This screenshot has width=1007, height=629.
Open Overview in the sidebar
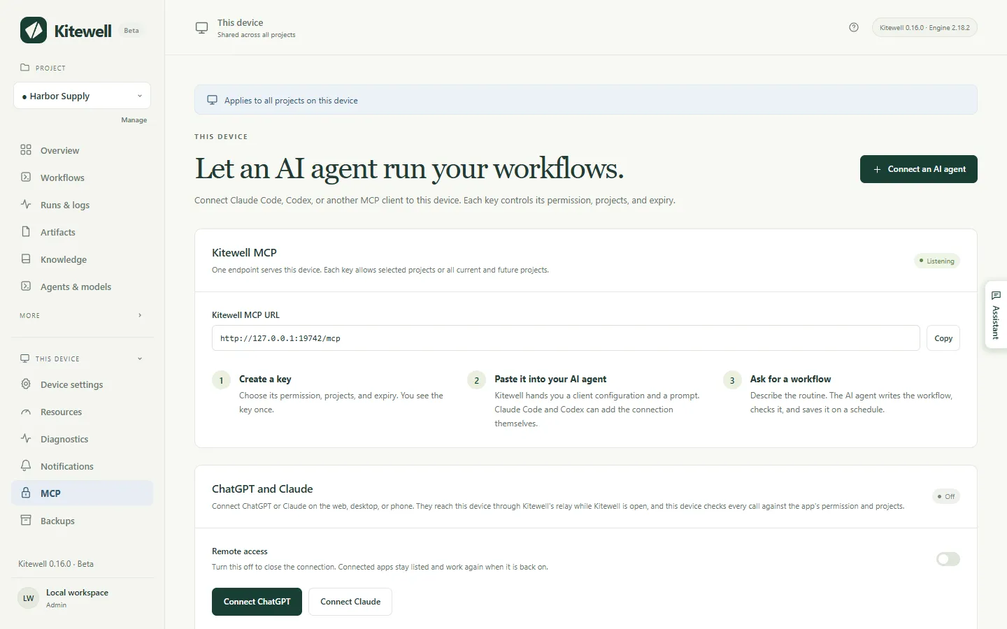coord(82,150)
